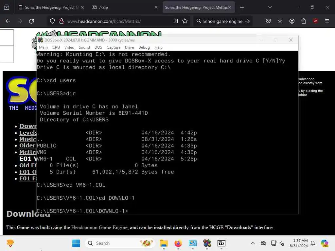Open Firefox from the taskbar
Image resolution: width=335 pixels, height=251 pixels.
point(178,243)
